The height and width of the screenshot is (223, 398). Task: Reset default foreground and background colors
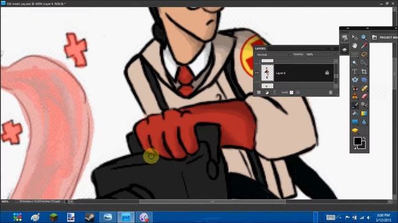click(x=354, y=148)
